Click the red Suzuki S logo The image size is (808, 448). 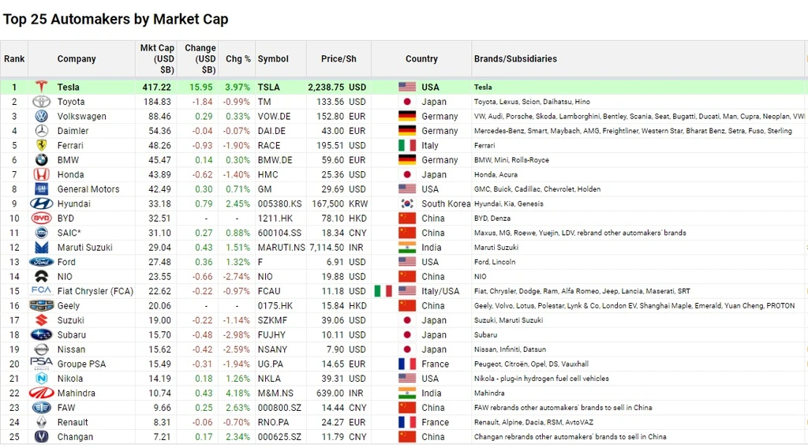click(x=41, y=319)
